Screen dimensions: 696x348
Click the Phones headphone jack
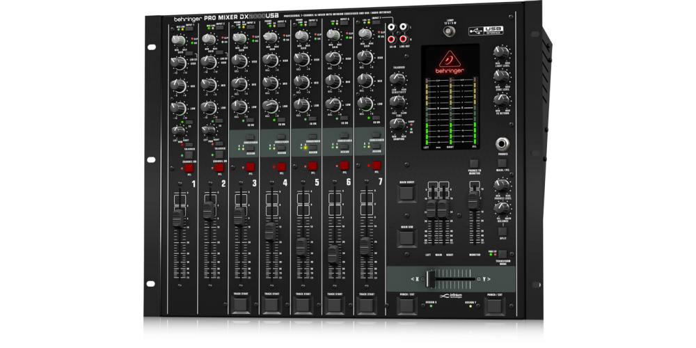(x=502, y=144)
